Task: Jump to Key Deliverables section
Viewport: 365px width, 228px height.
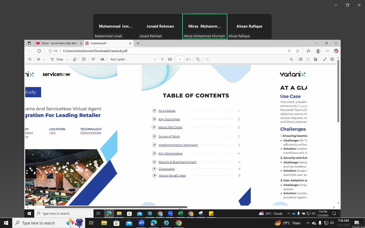Action: (170, 154)
